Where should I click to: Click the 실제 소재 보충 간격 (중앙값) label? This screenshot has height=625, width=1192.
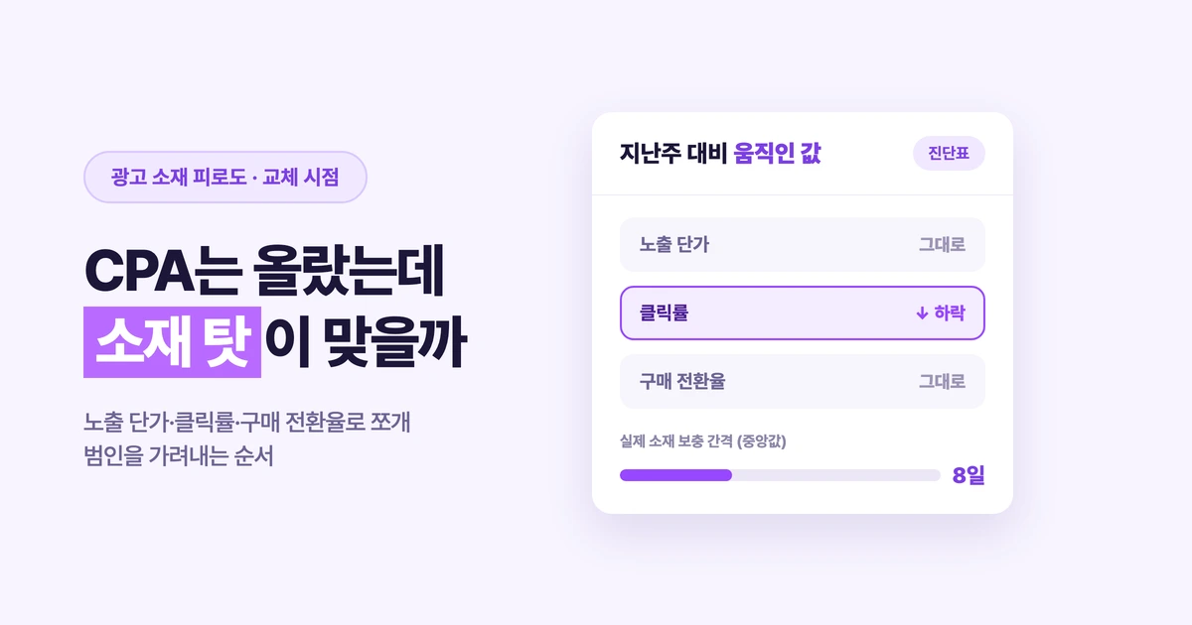point(710,440)
